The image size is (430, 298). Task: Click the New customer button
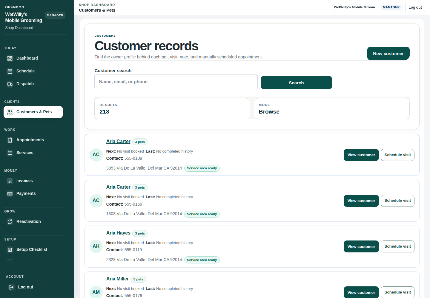click(x=388, y=54)
